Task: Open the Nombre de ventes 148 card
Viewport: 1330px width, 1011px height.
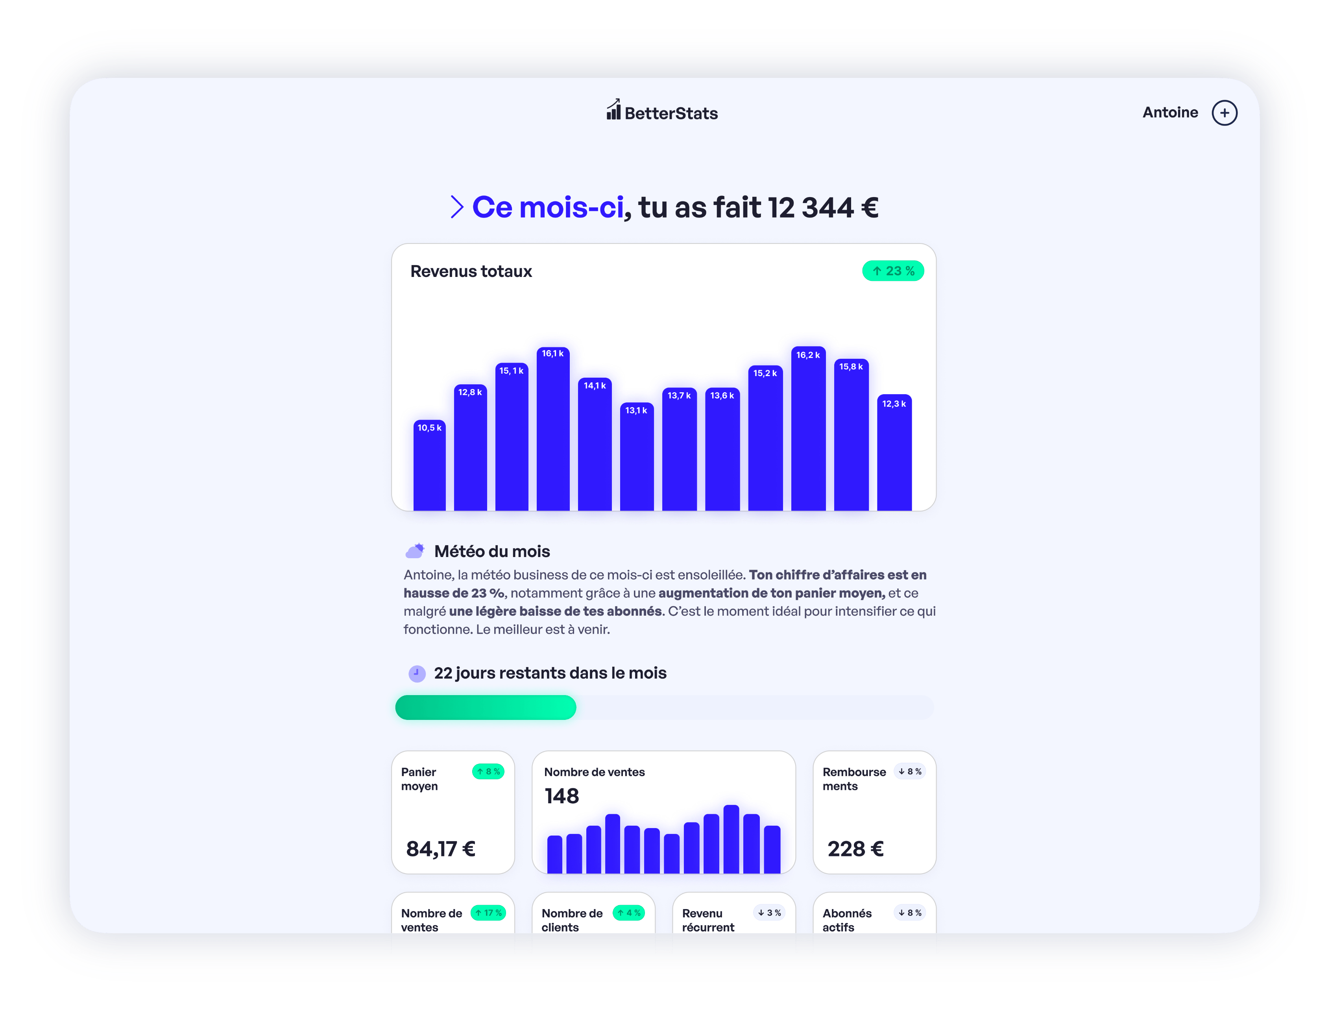Action: 663,812
